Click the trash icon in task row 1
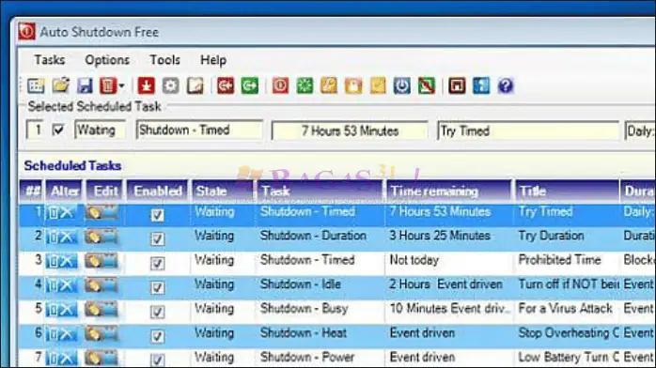 (x=53, y=213)
